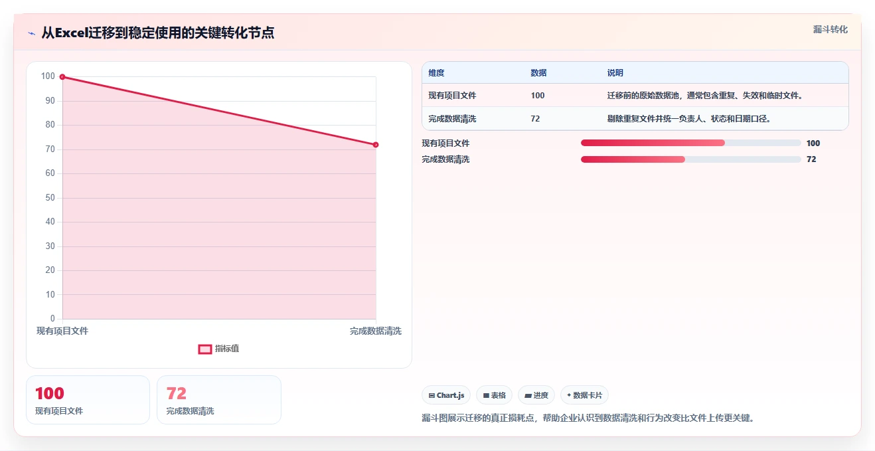Viewport: 875px width, 451px height.
Task: Click the icon inside the Chart.js tag
Action: 432,396
